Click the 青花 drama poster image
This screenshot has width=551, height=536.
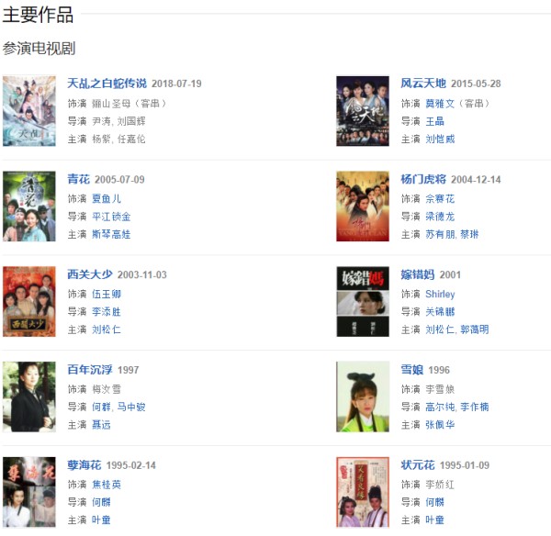[x=29, y=207]
